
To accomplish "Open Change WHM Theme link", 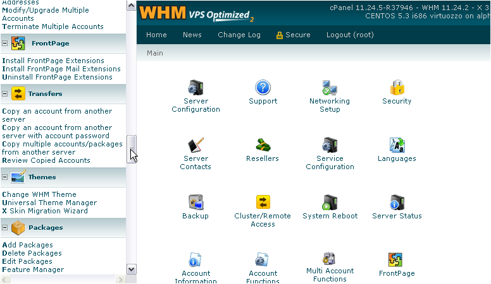I will (x=39, y=194).
